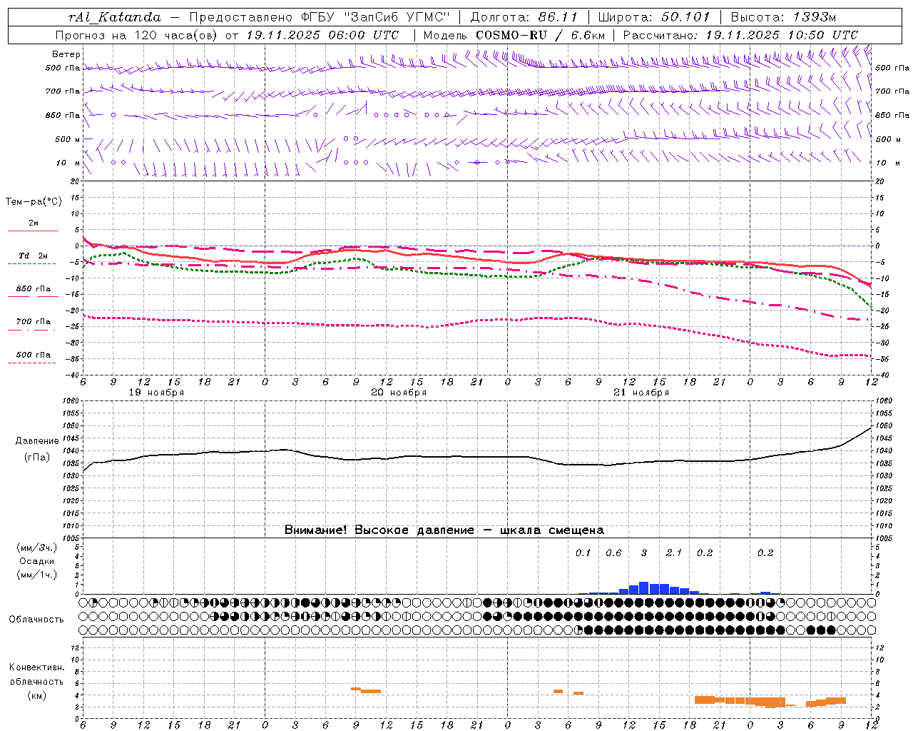Viewport: 913px width, 731px height.
Task: Select the 'Td 2м' dew point legend entry
Action: 34,256
